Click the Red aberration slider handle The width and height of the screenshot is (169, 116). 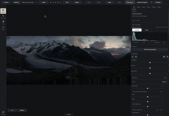tap(148, 97)
